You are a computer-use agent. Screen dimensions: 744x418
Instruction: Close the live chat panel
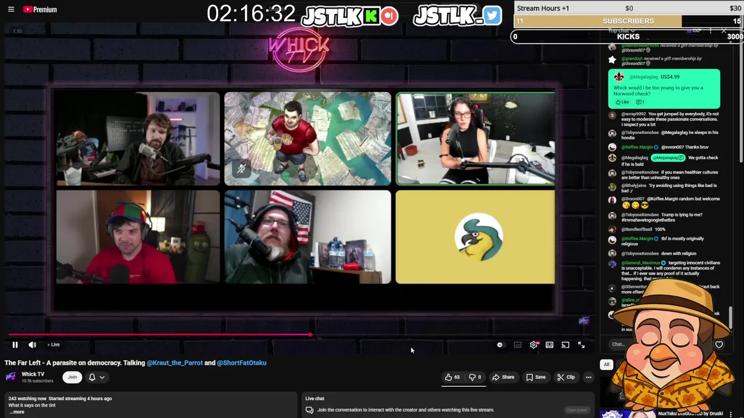tap(724, 31)
